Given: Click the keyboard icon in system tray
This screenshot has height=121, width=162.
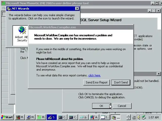Looking at the screenshot, I should click(134, 117).
